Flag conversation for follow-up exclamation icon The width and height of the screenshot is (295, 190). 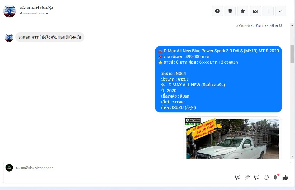coord(268,11)
